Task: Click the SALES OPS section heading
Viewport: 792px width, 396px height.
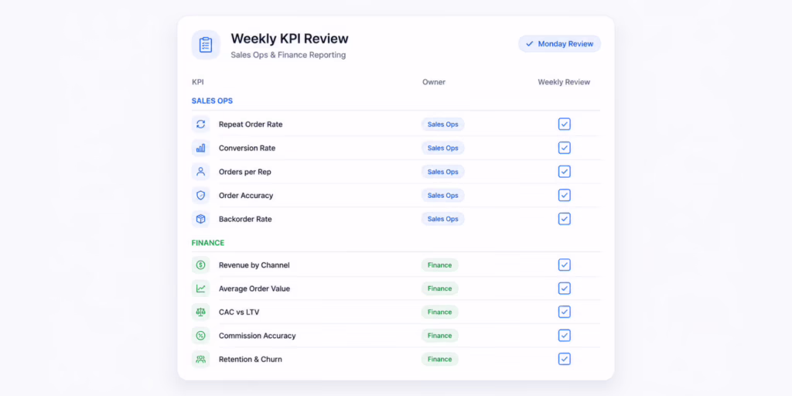Action: pyautogui.click(x=212, y=101)
